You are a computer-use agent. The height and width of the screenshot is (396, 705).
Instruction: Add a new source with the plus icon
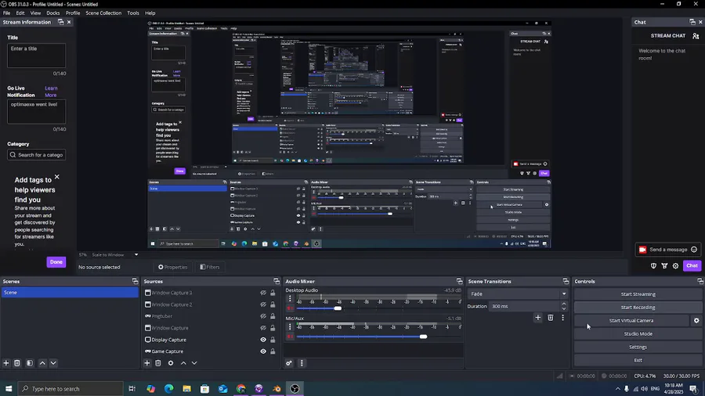147,363
